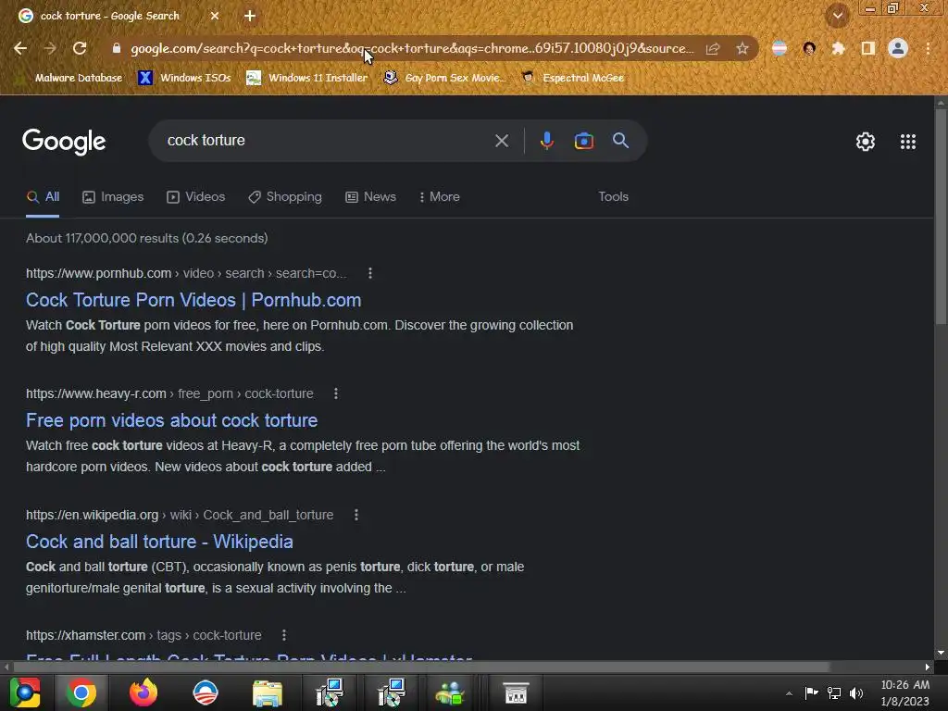Share this page using the share icon

coord(713,48)
